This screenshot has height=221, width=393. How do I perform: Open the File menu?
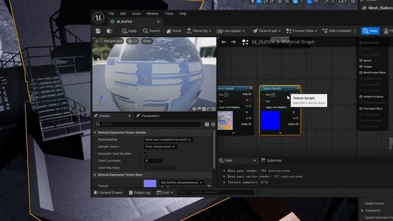pos(111,14)
